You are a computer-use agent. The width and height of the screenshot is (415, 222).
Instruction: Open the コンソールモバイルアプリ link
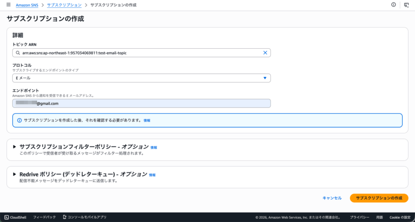coord(85,217)
